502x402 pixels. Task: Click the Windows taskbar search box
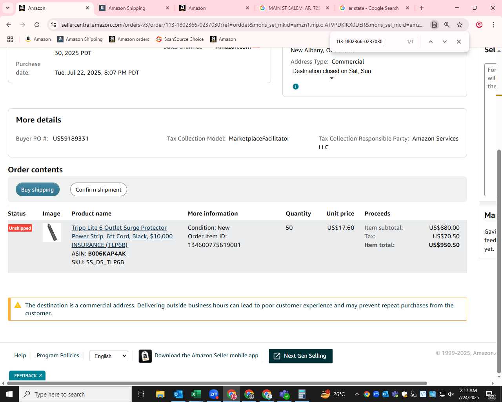[x=75, y=394]
